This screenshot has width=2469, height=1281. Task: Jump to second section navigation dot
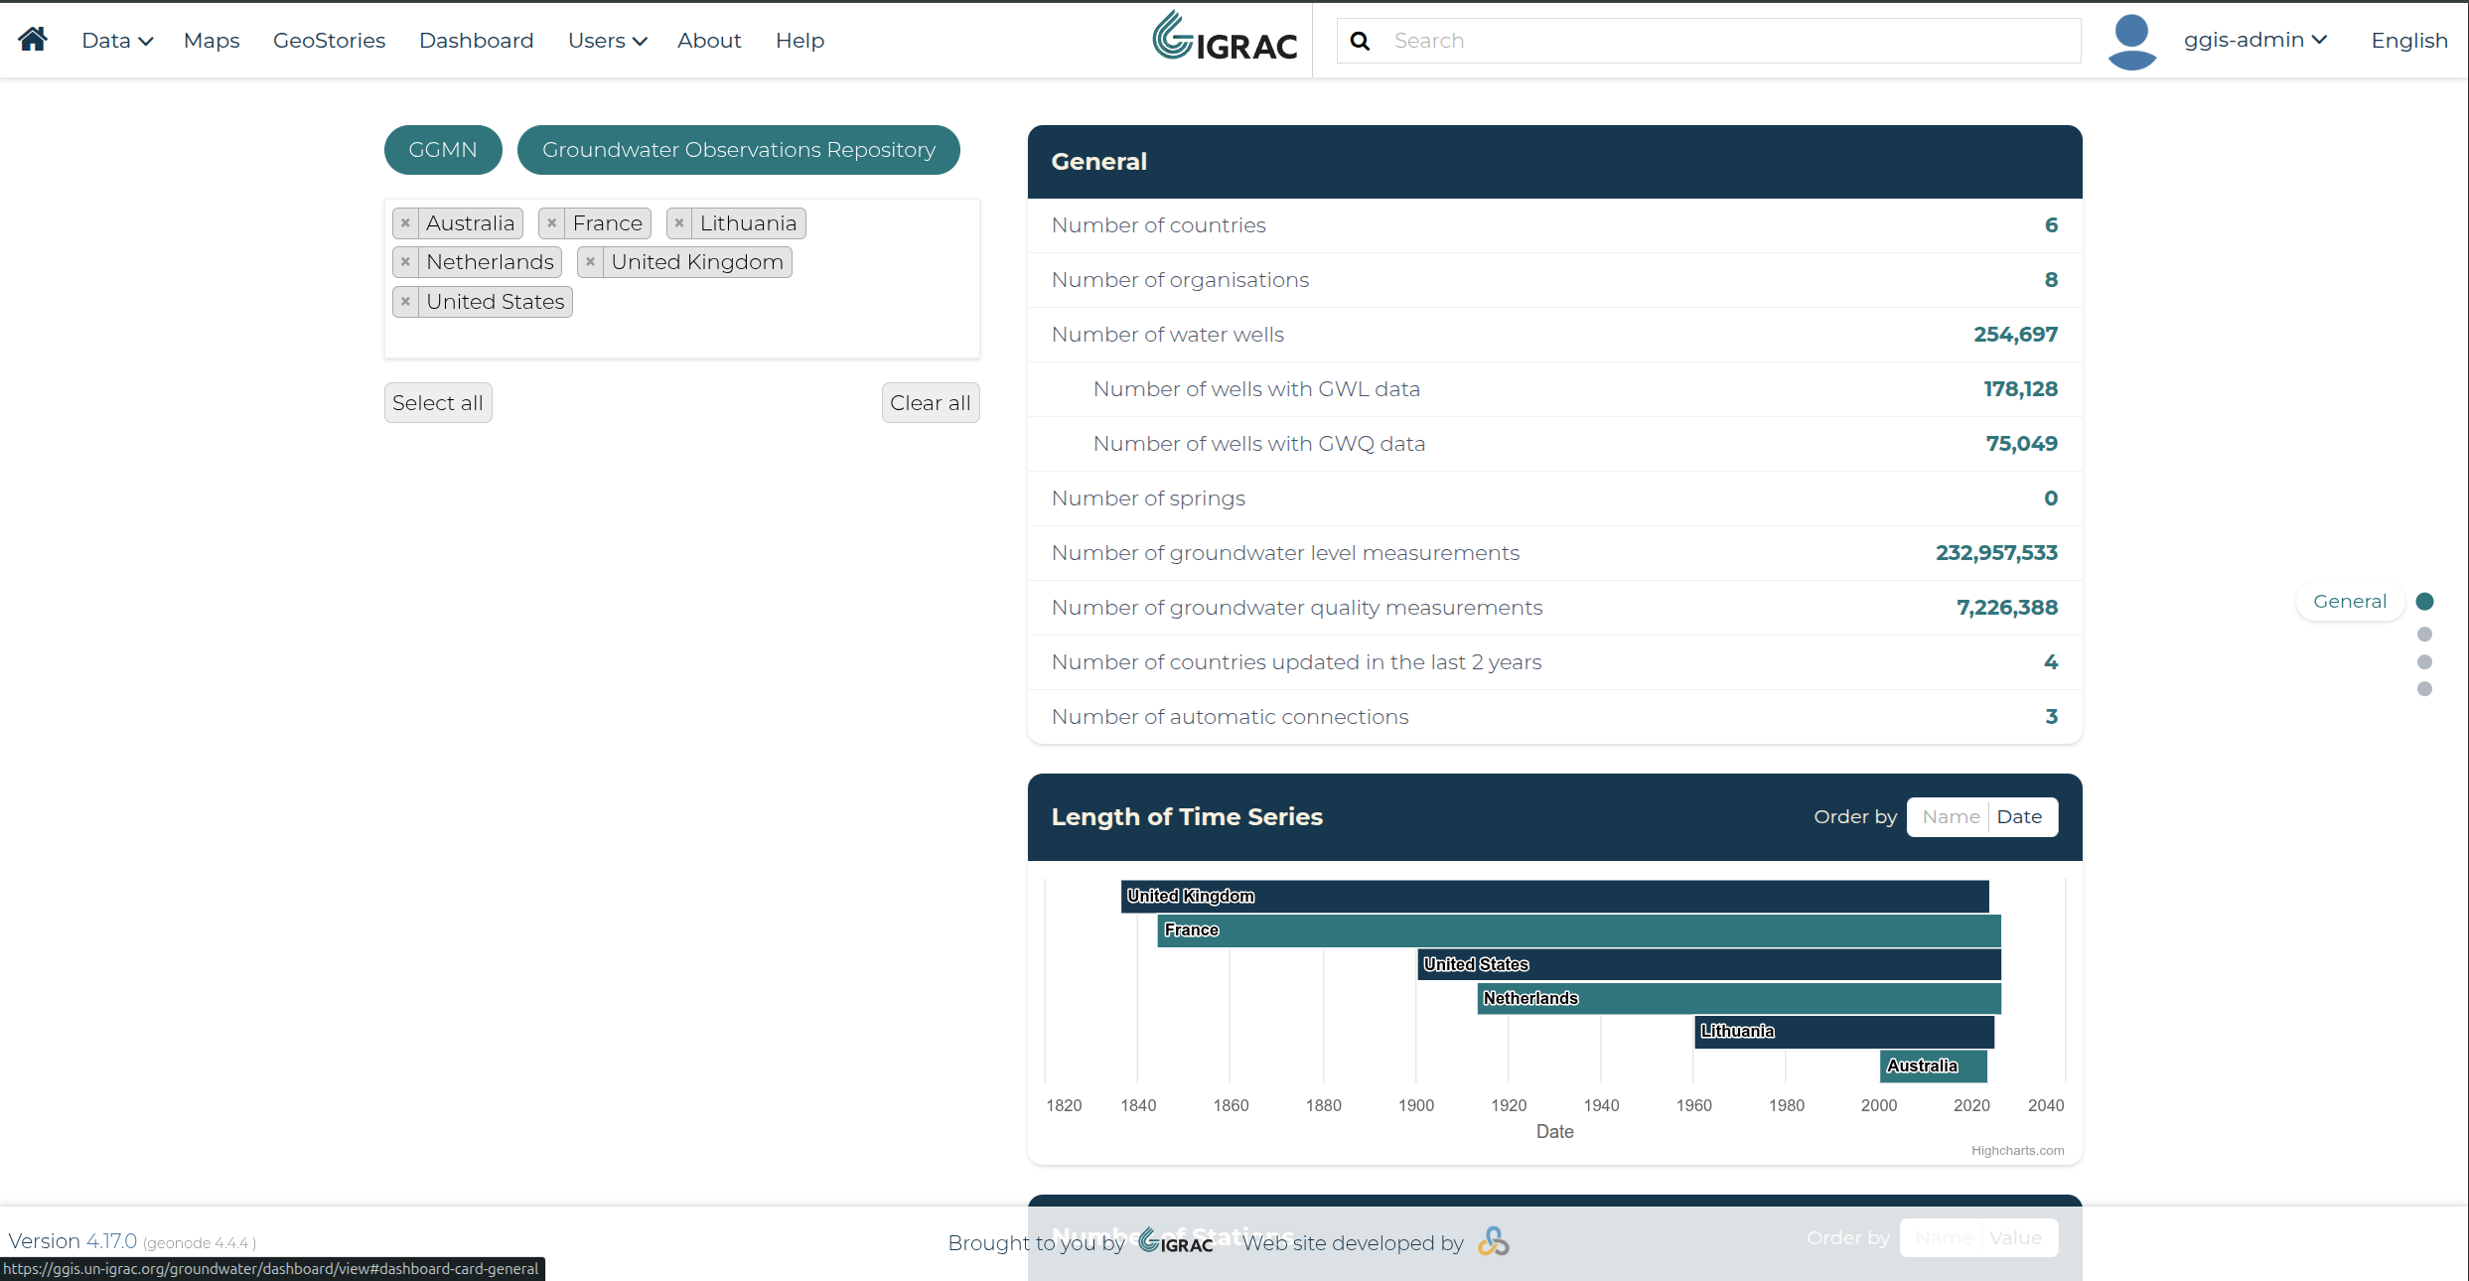point(2424,635)
